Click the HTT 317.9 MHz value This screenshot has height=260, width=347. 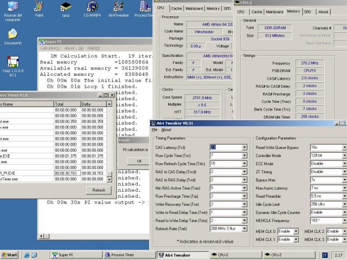(202, 112)
